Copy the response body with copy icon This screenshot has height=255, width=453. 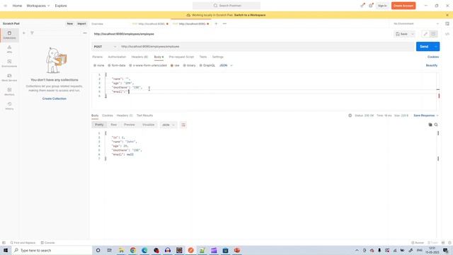point(430,125)
